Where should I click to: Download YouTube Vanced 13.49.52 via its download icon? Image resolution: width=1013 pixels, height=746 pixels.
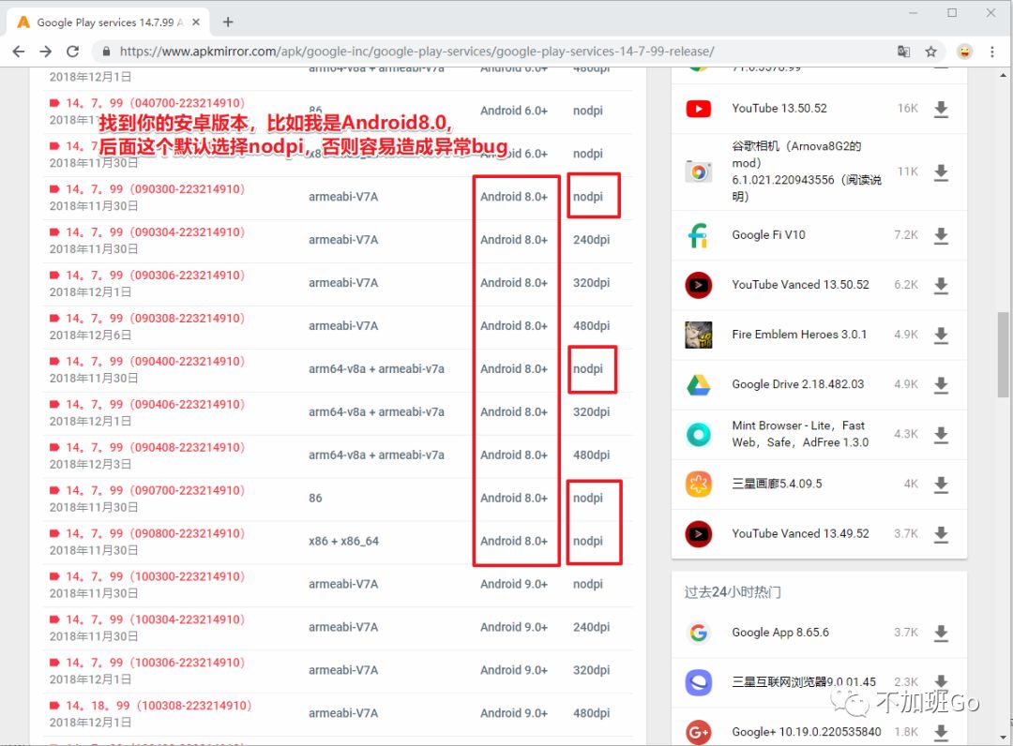point(942,534)
